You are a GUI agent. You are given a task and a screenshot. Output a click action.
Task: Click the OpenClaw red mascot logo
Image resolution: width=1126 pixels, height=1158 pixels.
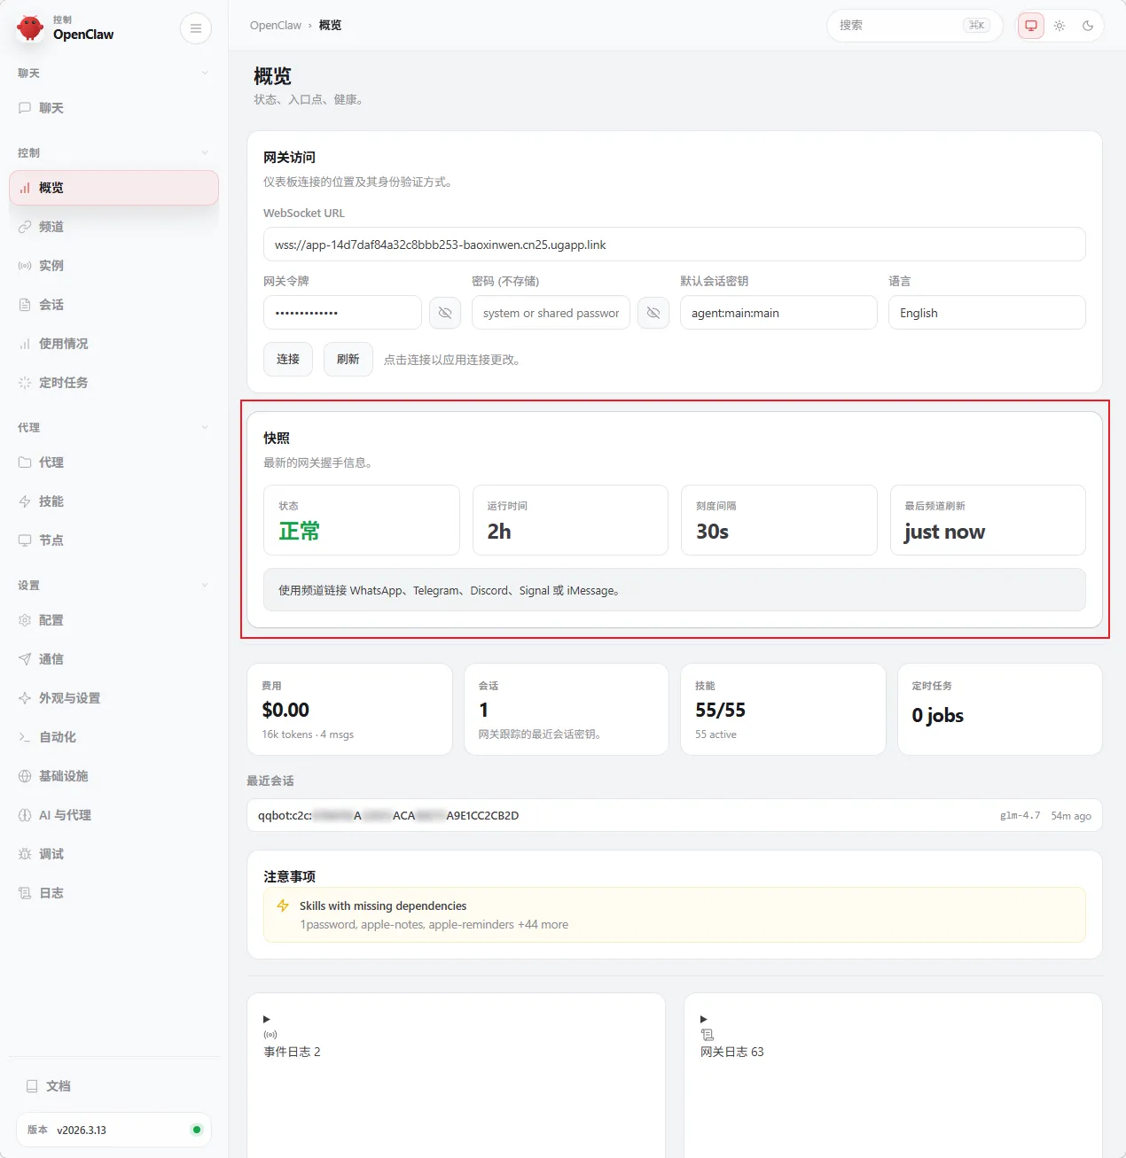[x=30, y=28]
